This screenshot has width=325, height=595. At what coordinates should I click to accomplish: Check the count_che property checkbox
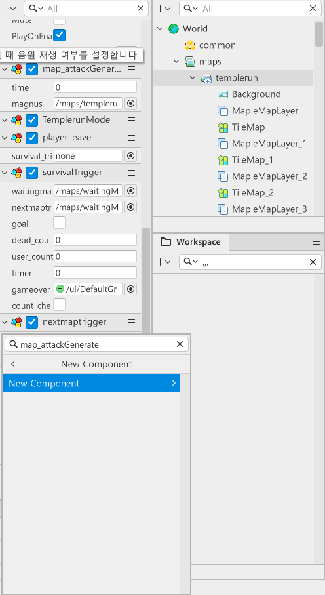pyautogui.click(x=59, y=304)
